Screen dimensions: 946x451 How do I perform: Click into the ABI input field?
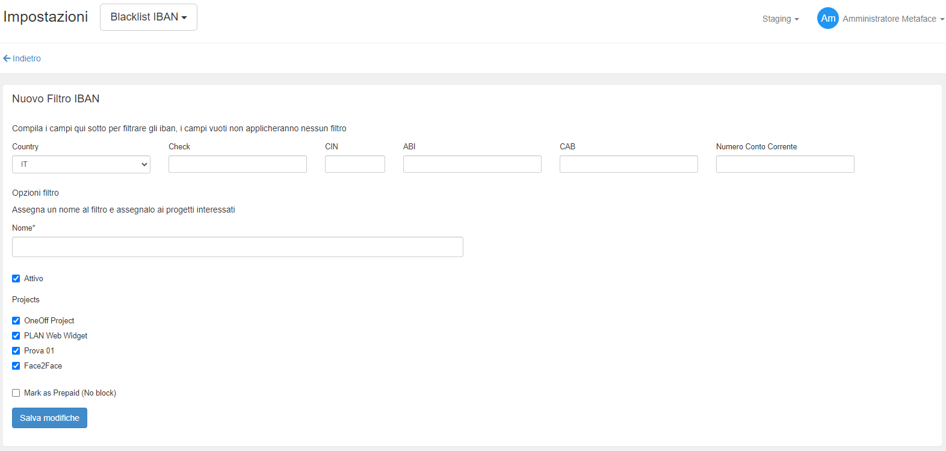(x=472, y=164)
